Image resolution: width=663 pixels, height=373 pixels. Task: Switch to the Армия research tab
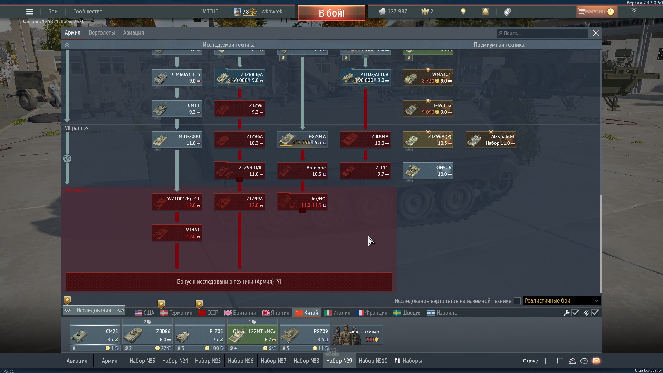point(73,33)
